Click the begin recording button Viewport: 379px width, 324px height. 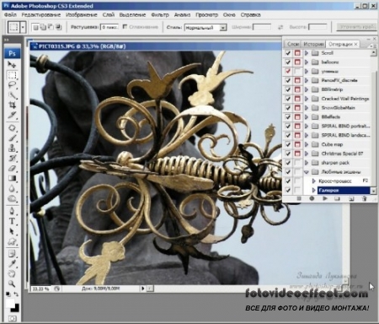click(x=312, y=198)
